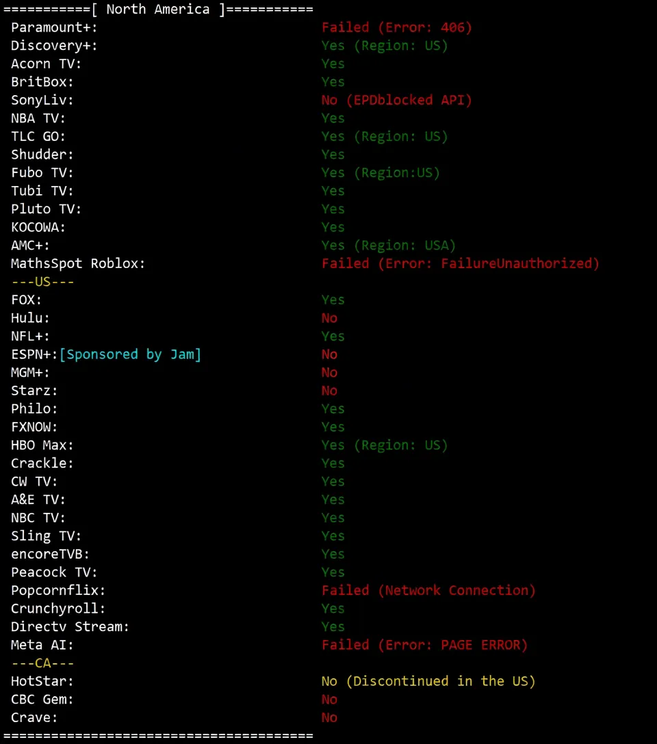Click the '[Sponsored by Jam]' text
This screenshot has width=657, height=744.
tap(131, 354)
